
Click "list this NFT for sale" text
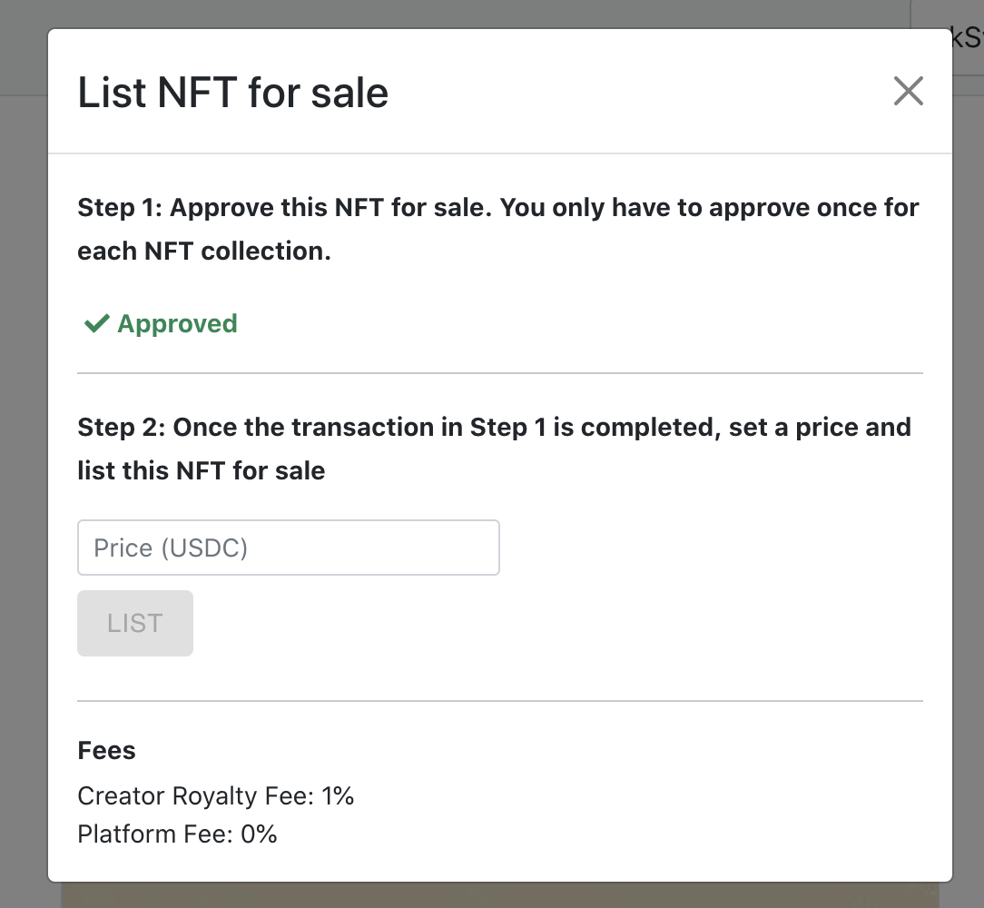[202, 471]
